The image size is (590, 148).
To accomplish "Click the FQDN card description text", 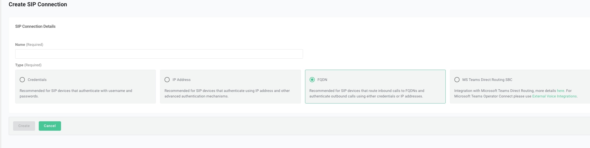I will click(x=367, y=94).
